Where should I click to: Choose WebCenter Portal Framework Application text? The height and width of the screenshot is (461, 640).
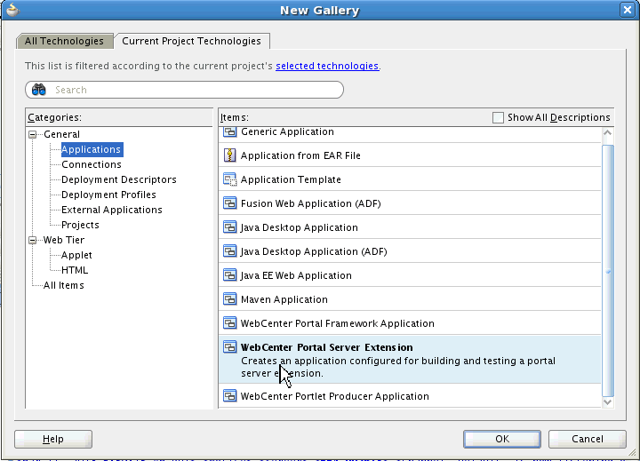(x=338, y=323)
